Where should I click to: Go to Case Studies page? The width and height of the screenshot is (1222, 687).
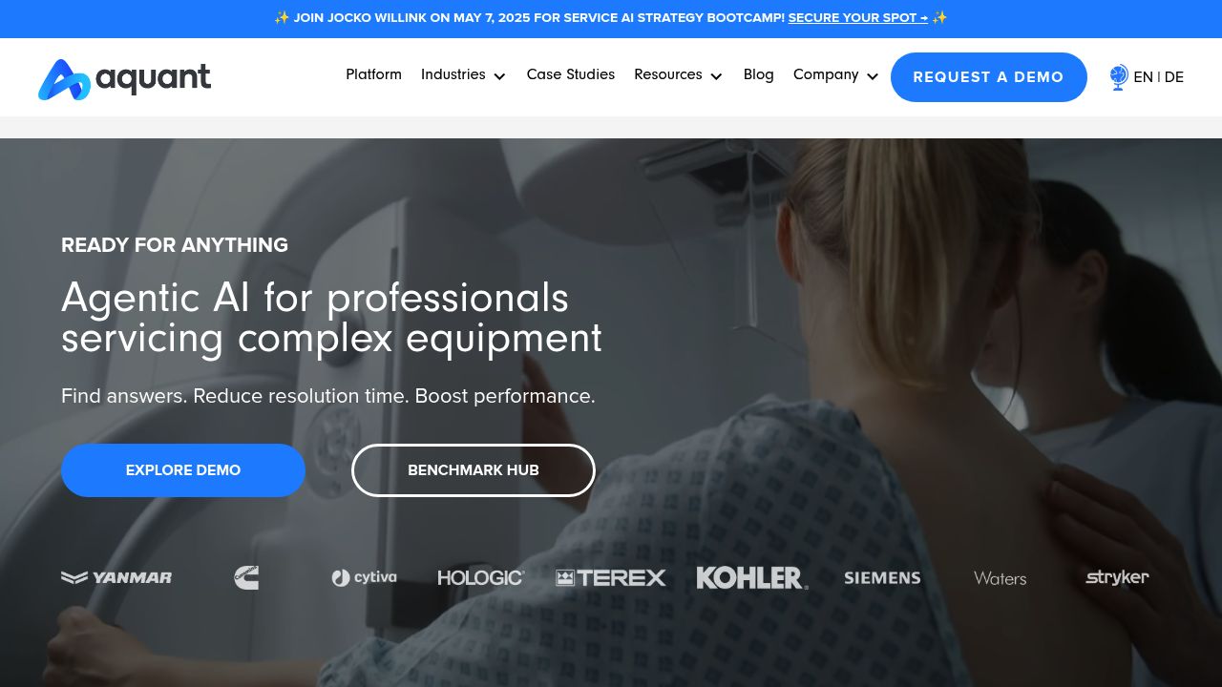tap(571, 74)
